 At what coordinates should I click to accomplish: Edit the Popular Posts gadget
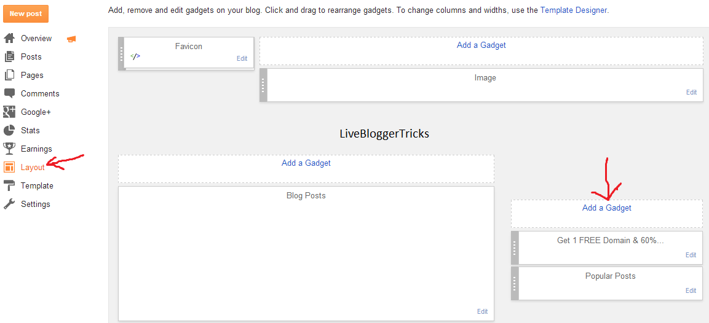click(x=691, y=290)
